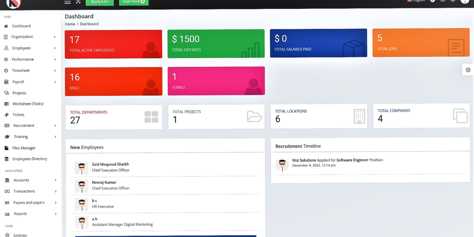Click the Transactions money icon
474x237 pixels.
point(7,191)
